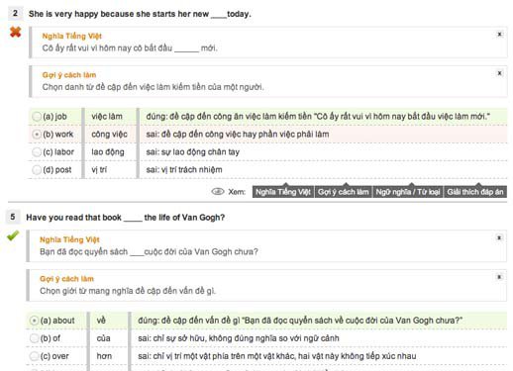
Task: Click the translation 'Cô ấy rất vui vì hôm nay'
Action: pyautogui.click(x=130, y=48)
